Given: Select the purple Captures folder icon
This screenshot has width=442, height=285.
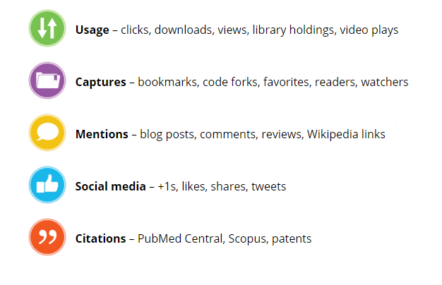Looking at the screenshot, I should (47, 80).
